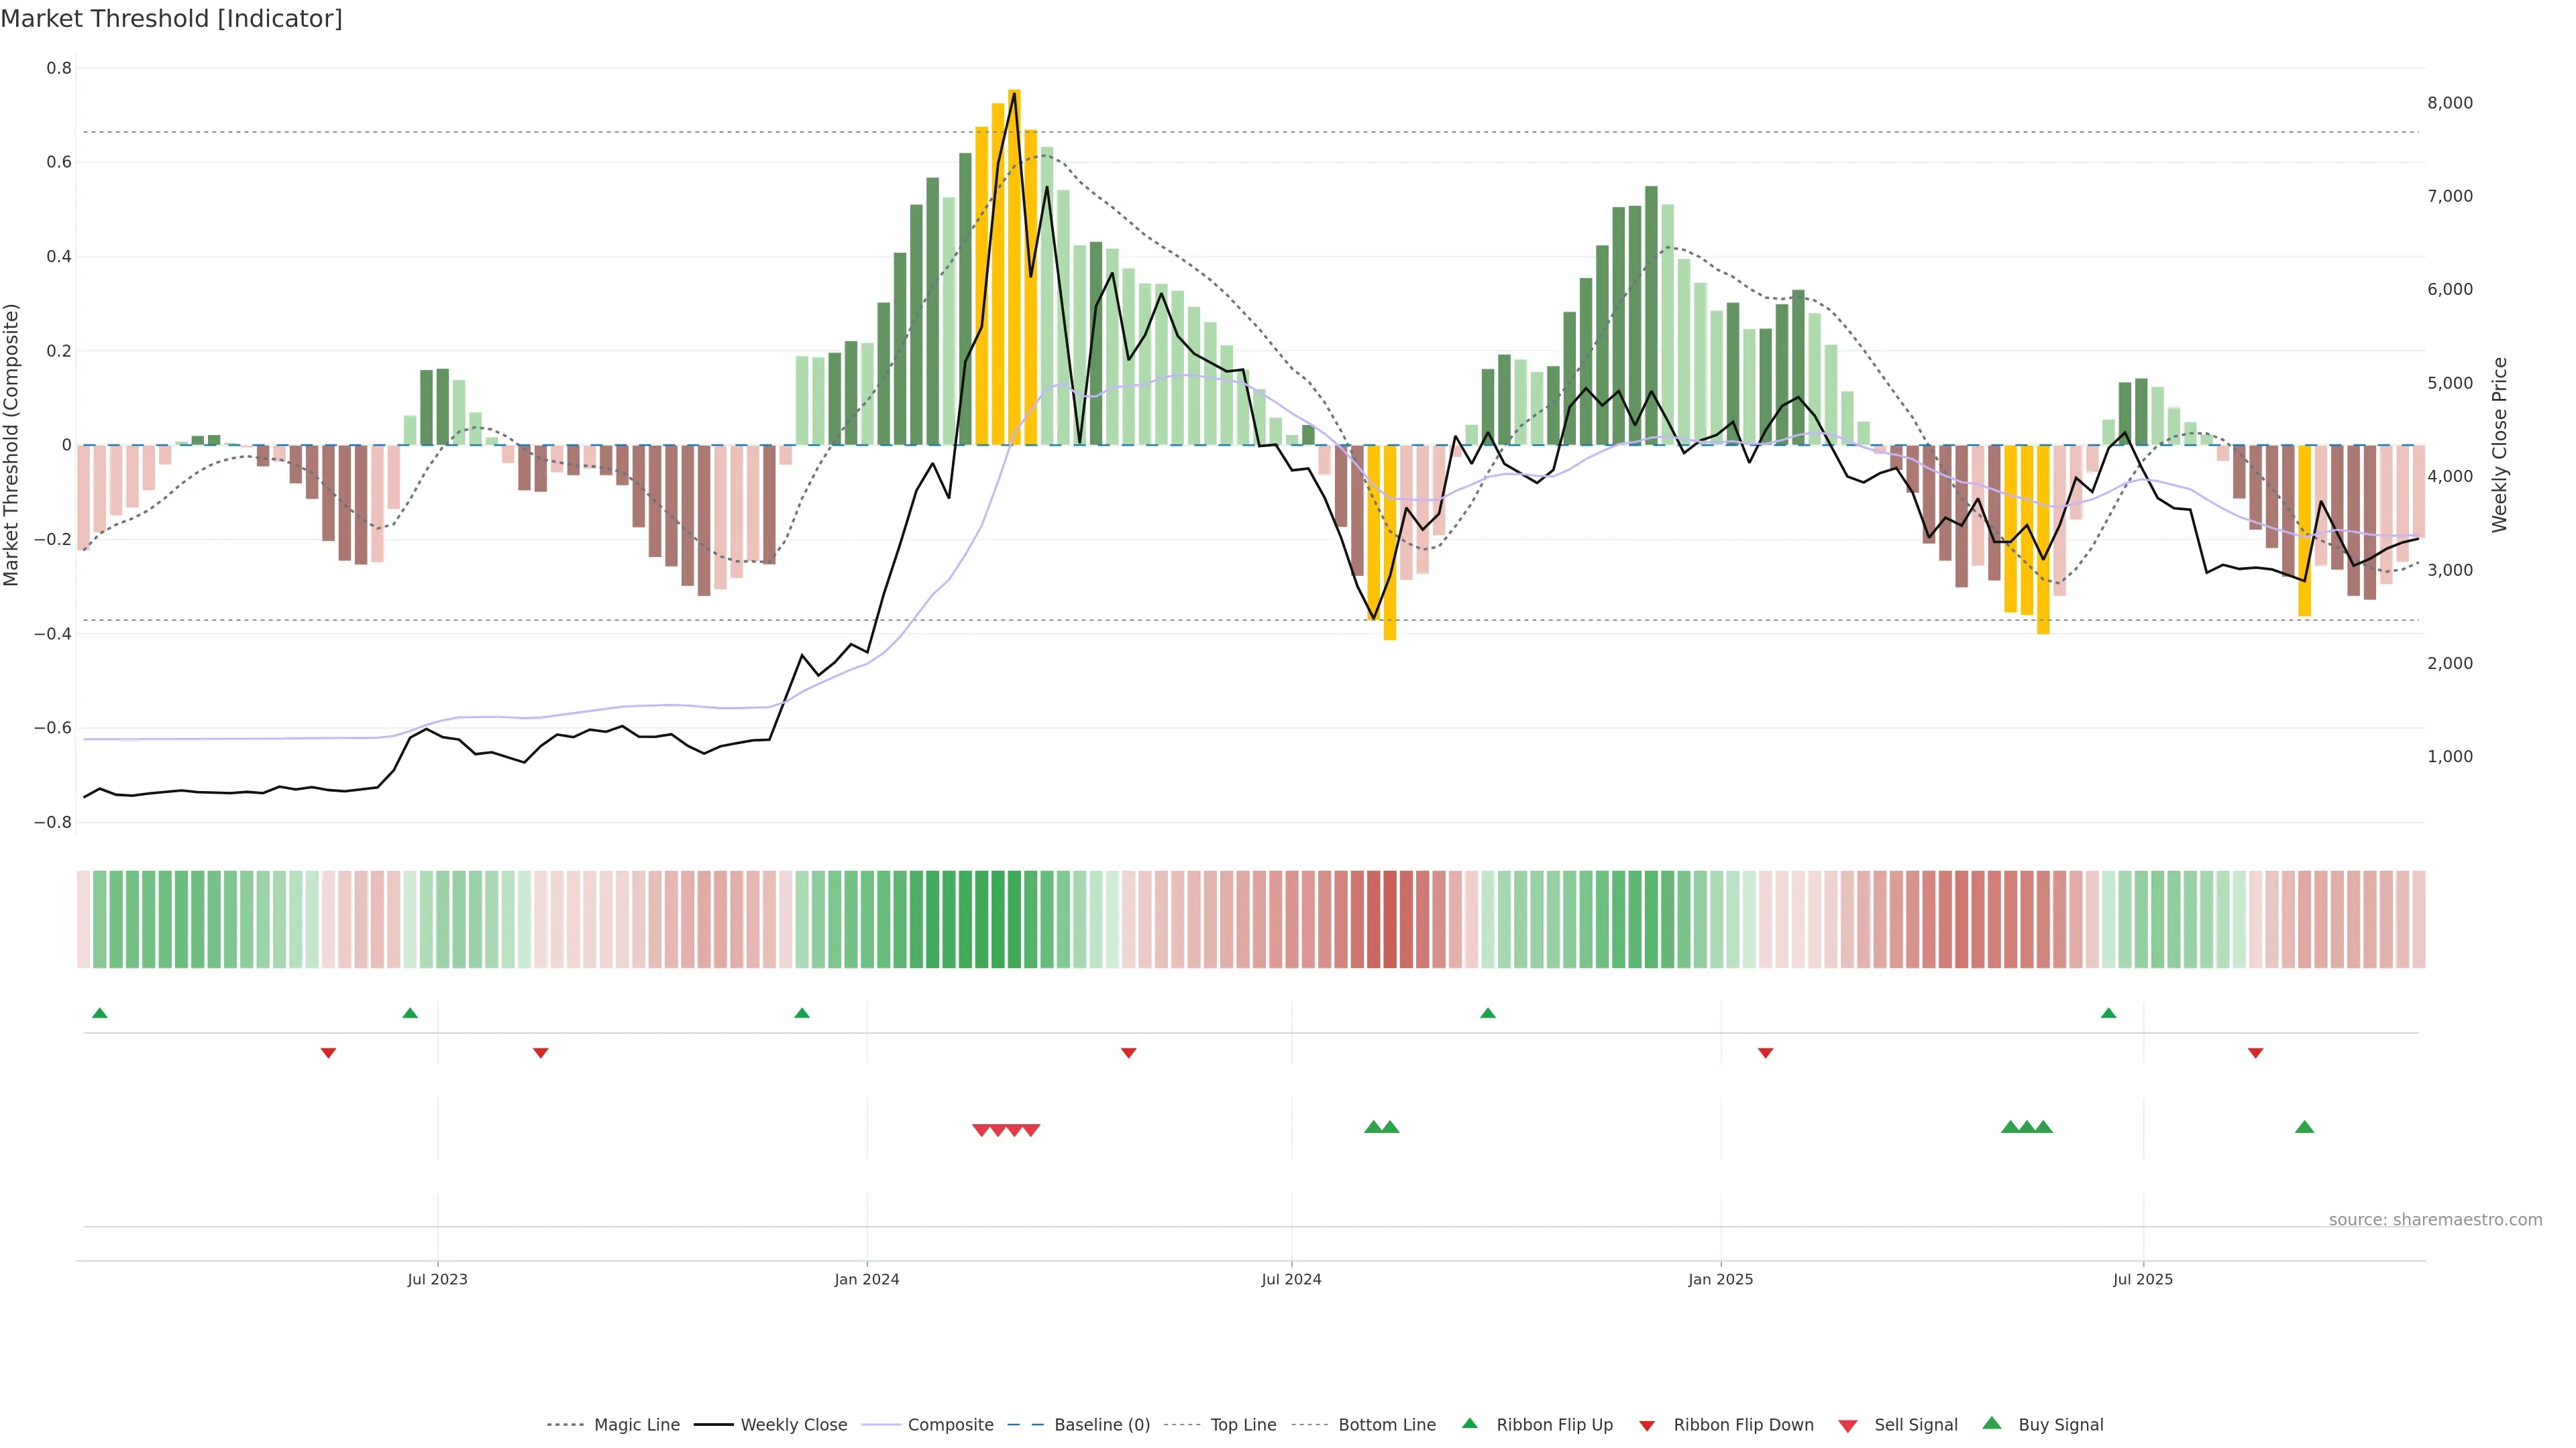Click ribbon flip up marker before Jan 2024
Image resolution: width=2576 pixels, height=1448 pixels.
(x=802, y=1014)
